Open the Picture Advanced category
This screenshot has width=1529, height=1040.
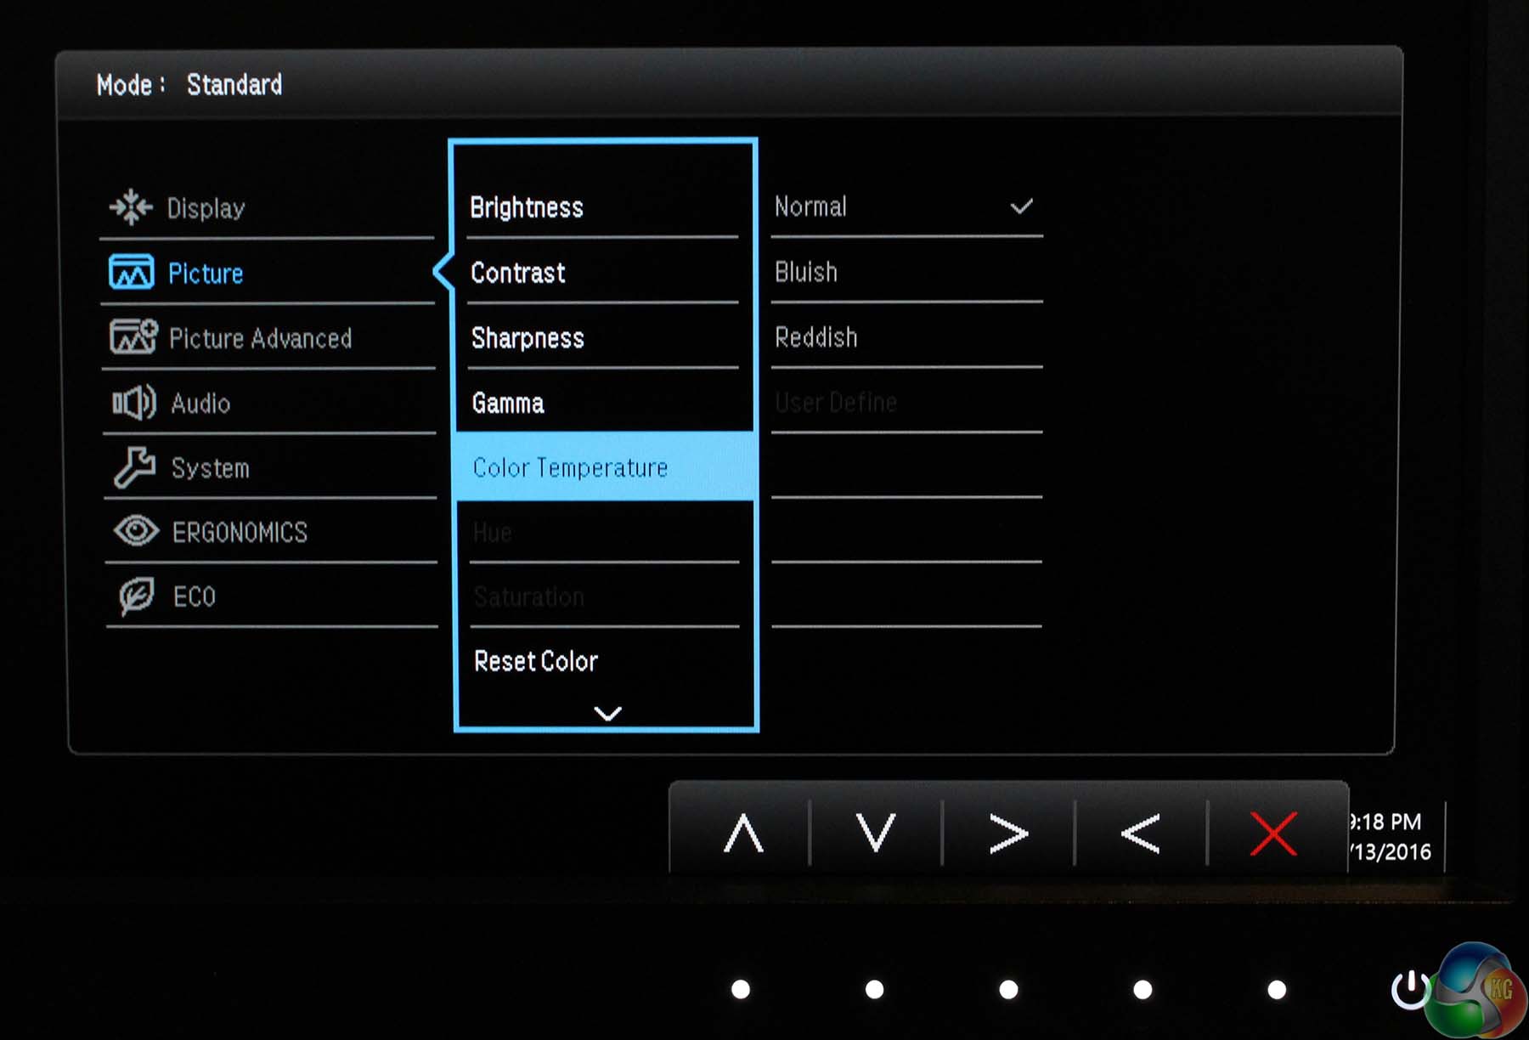[269, 338]
